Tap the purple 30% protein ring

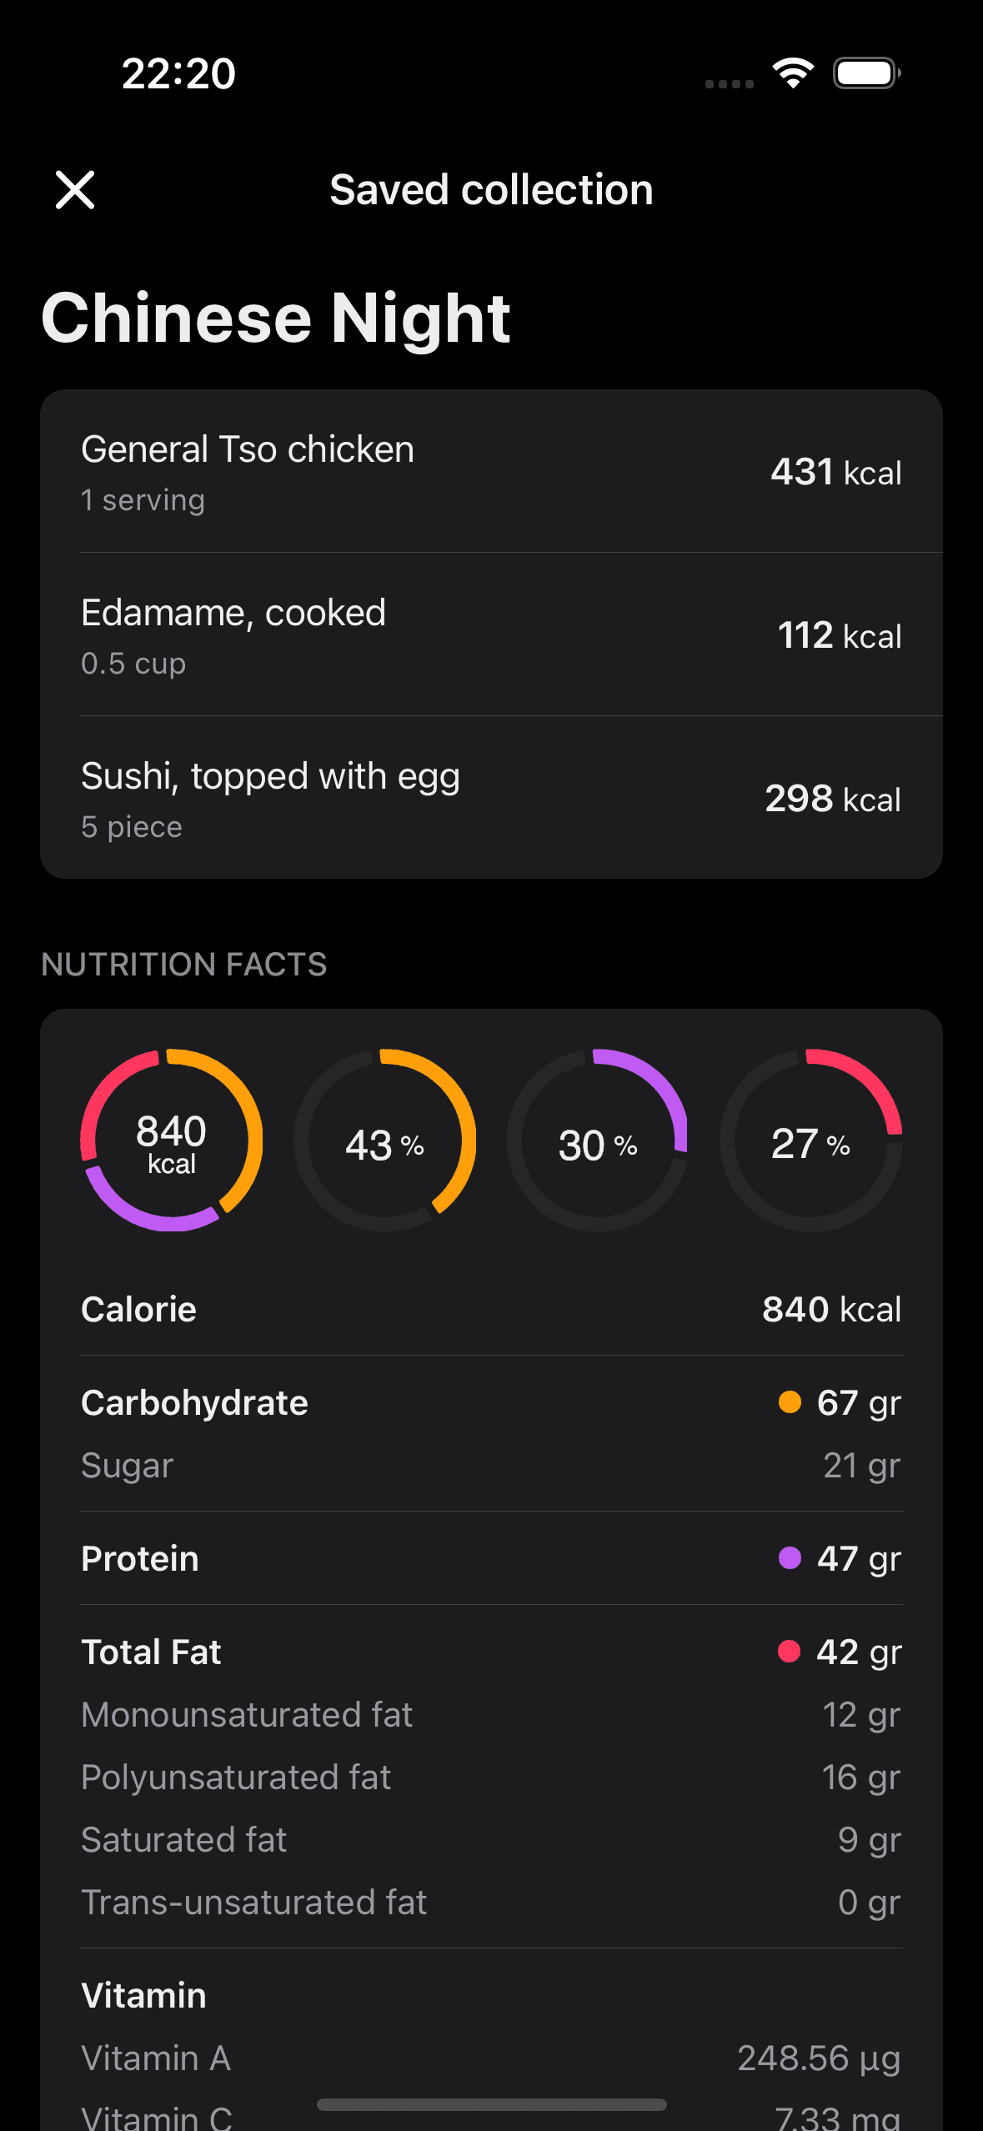pyautogui.click(x=598, y=1141)
